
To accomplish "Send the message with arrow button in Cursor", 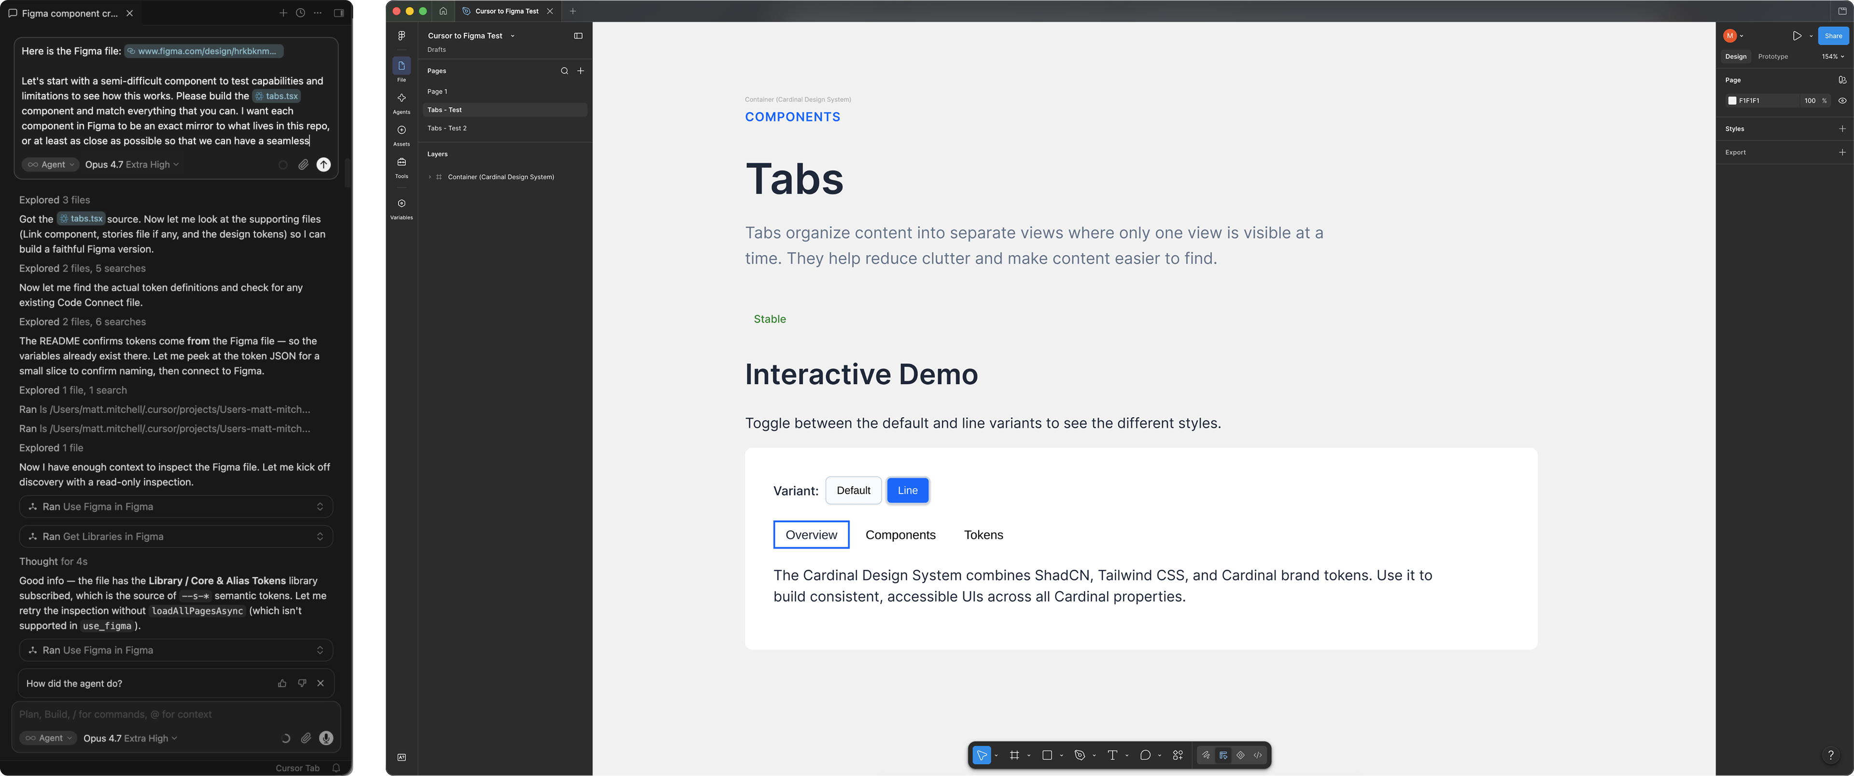I will (324, 165).
